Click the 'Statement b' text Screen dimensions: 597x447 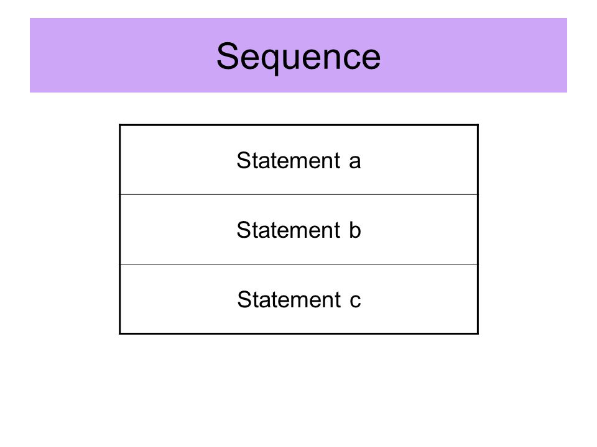pyautogui.click(x=298, y=230)
